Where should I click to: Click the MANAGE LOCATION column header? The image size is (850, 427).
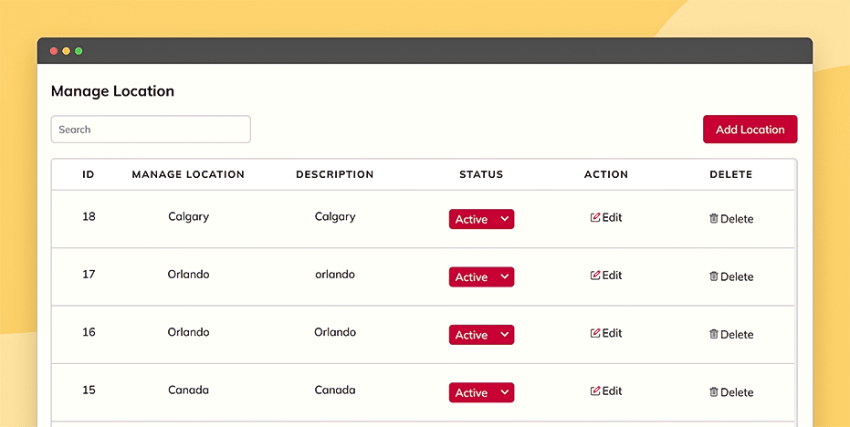tap(188, 174)
